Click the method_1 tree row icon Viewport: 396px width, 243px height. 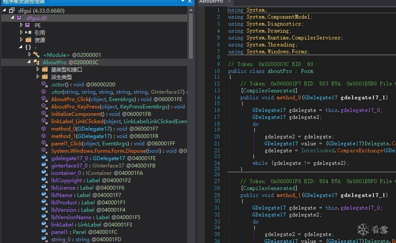[44, 136]
